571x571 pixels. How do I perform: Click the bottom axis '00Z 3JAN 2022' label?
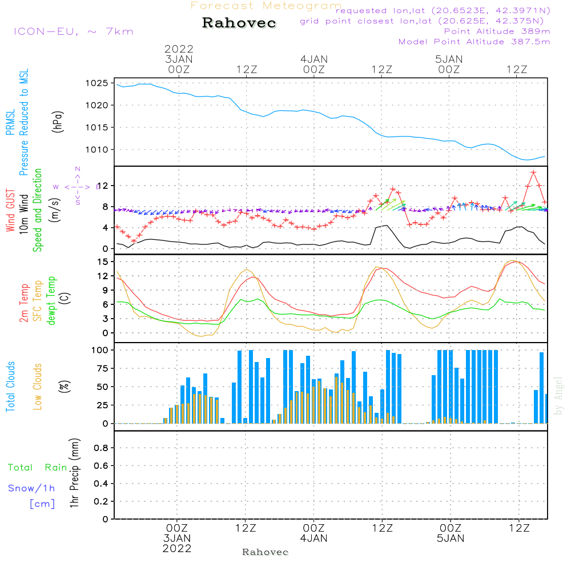point(177,538)
